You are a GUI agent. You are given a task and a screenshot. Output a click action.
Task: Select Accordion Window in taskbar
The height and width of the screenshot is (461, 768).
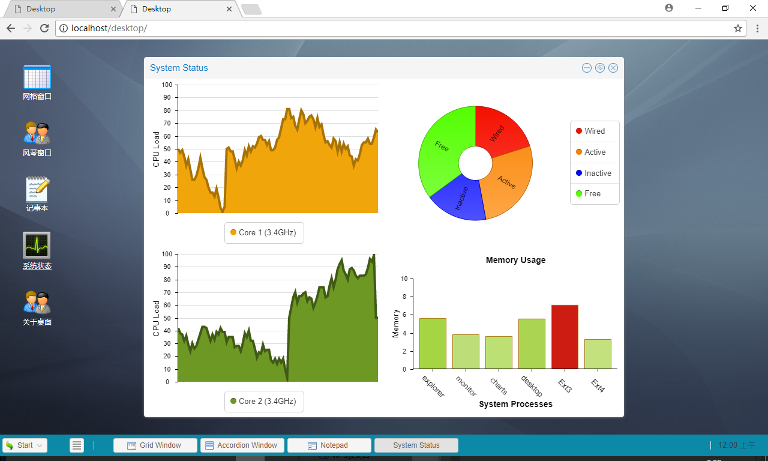[242, 445]
